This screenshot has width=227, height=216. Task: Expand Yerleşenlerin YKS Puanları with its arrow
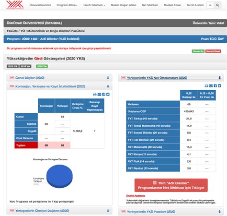[x=220, y=212]
